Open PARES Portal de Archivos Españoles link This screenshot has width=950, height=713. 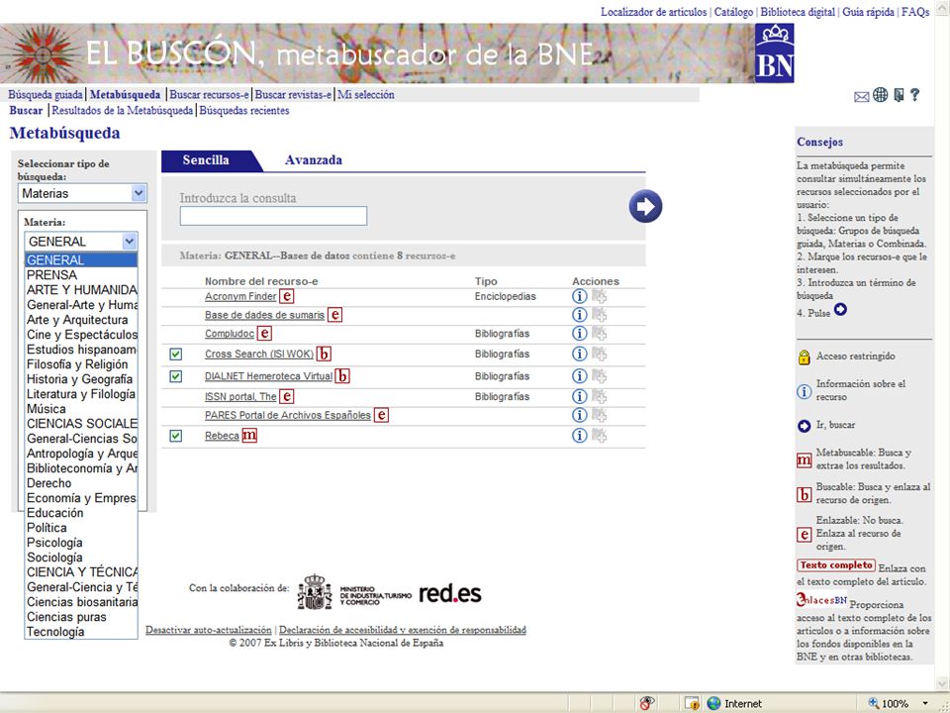288,415
